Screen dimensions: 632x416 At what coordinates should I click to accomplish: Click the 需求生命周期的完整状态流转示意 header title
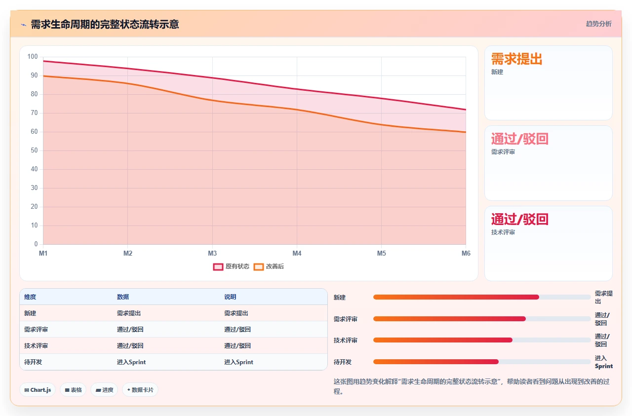click(105, 24)
